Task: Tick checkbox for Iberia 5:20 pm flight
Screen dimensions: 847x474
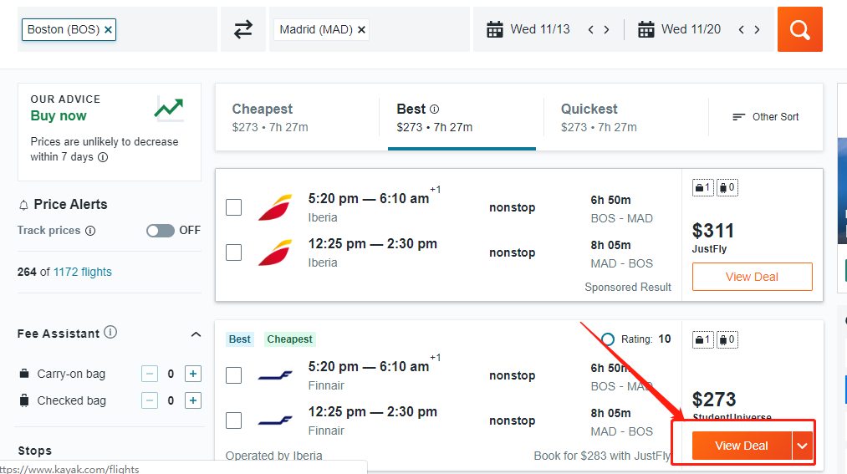Action: [233, 207]
